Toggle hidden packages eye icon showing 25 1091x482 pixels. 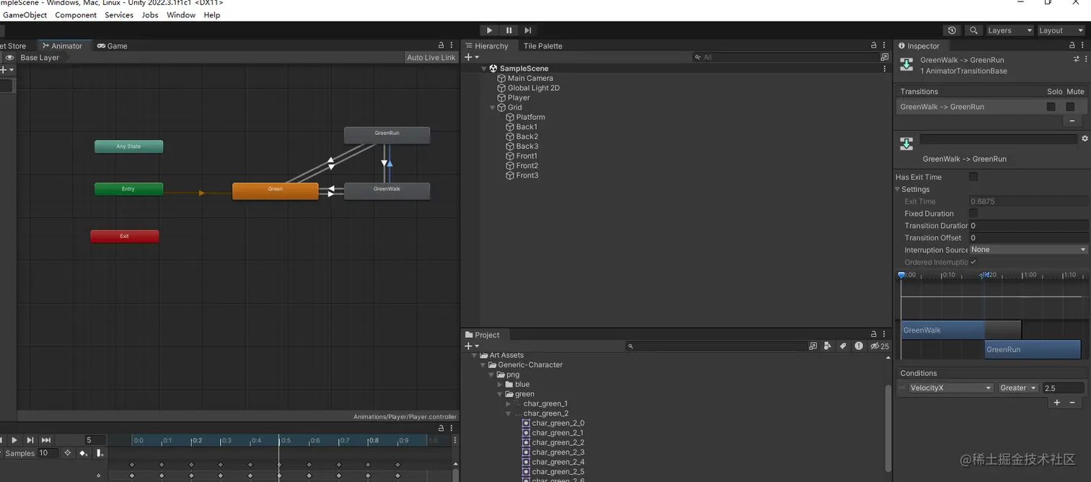(880, 346)
